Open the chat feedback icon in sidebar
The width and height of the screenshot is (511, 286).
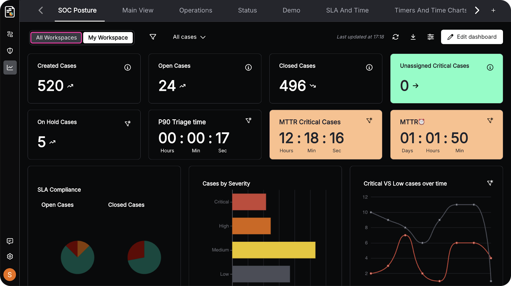(x=10, y=241)
